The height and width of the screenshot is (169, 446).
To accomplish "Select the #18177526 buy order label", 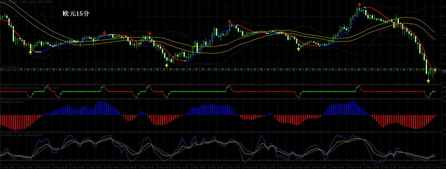I will pyautogui.click(x=10, y=69).
